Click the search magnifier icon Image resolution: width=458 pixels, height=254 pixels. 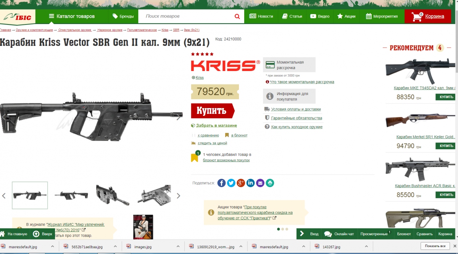[237, 16]
